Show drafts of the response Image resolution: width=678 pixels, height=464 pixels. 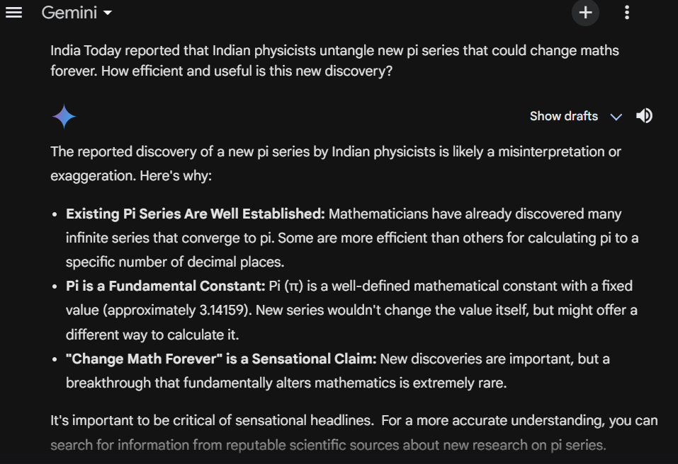click(564, 116)
